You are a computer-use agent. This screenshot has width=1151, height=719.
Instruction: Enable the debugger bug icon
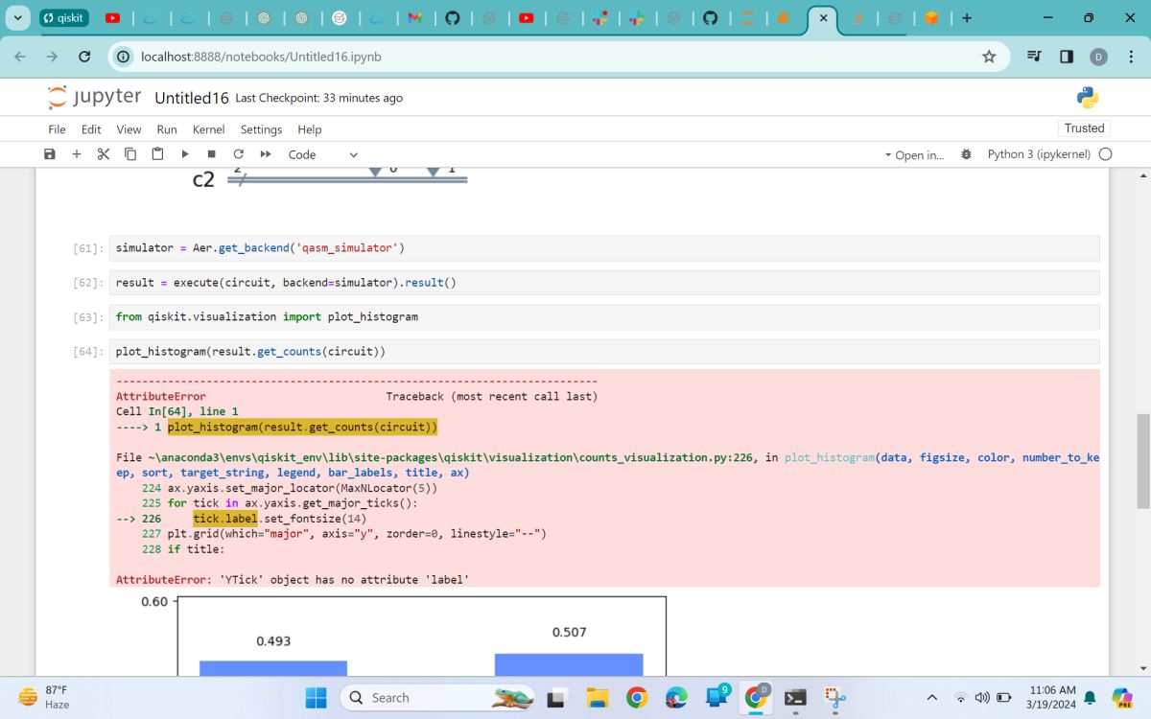point(966,154)
